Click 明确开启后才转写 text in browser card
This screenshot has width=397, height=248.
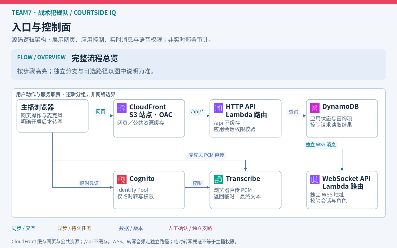click(42, 122)
